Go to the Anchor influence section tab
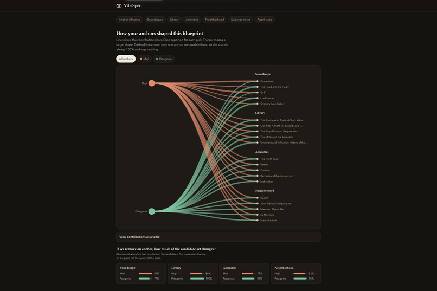 [x=130, y=20]
